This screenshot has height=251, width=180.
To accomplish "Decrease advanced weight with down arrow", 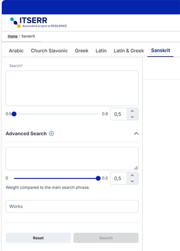I will pyautogui.click(x=132, y=182).
